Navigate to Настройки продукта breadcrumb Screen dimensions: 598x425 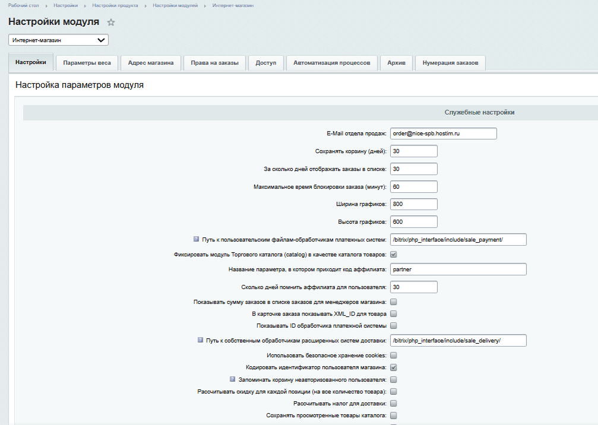coord(115,5)
